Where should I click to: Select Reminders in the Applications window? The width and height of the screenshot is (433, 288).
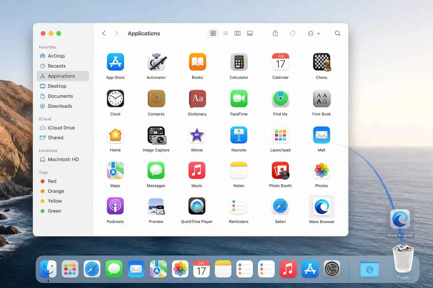[239, 206]
